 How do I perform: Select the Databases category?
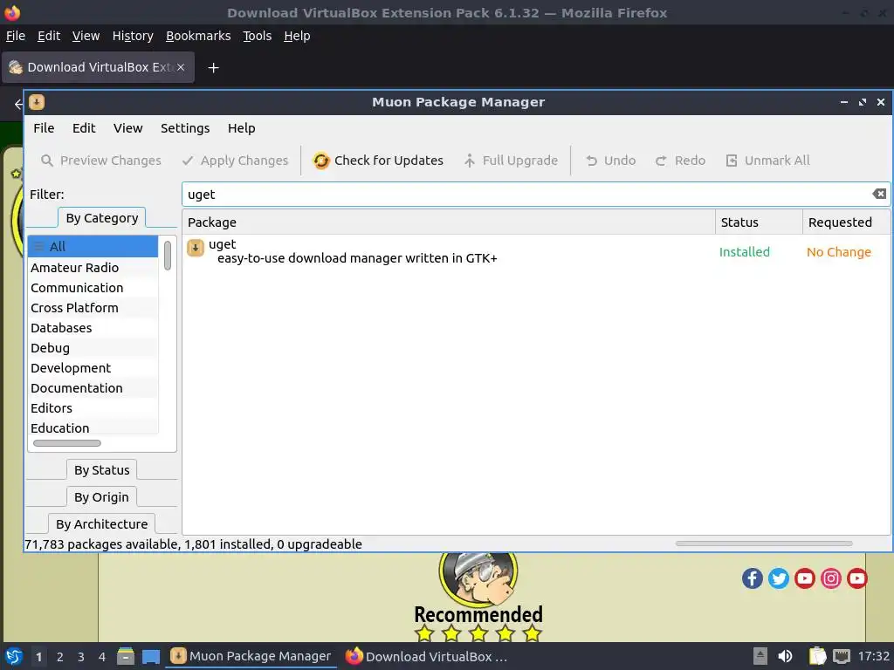[x=93, y=328]
